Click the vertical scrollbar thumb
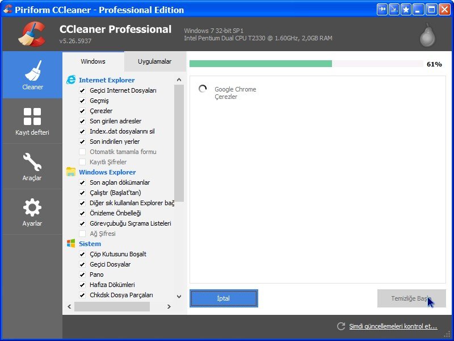The height and width of the screenshot is (341, 454). [179, 143]
